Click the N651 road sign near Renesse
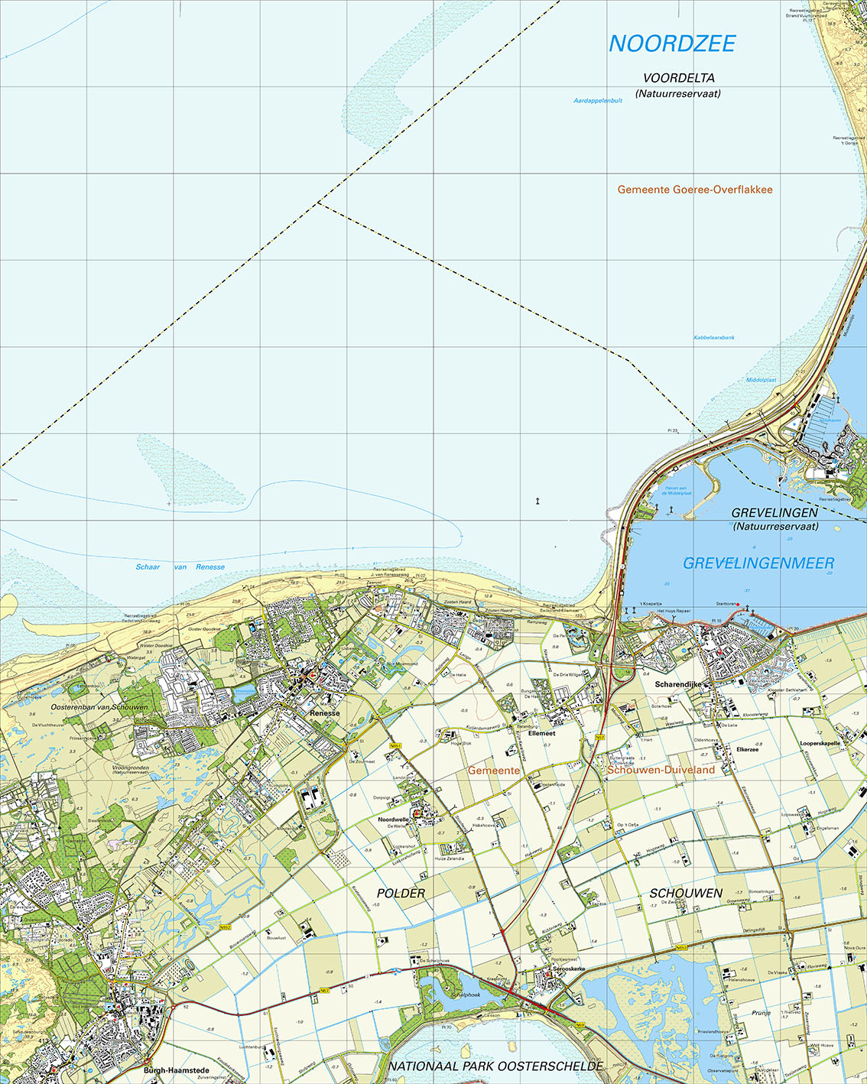867x1084 pixels. [x=395, y=745]
